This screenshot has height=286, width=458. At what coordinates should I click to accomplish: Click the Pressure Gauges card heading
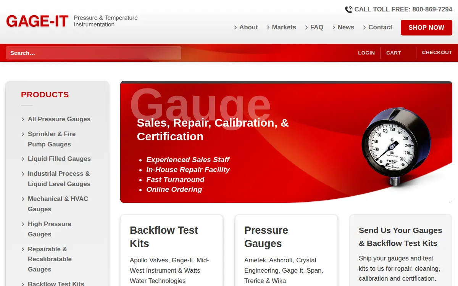click(266, 237)
